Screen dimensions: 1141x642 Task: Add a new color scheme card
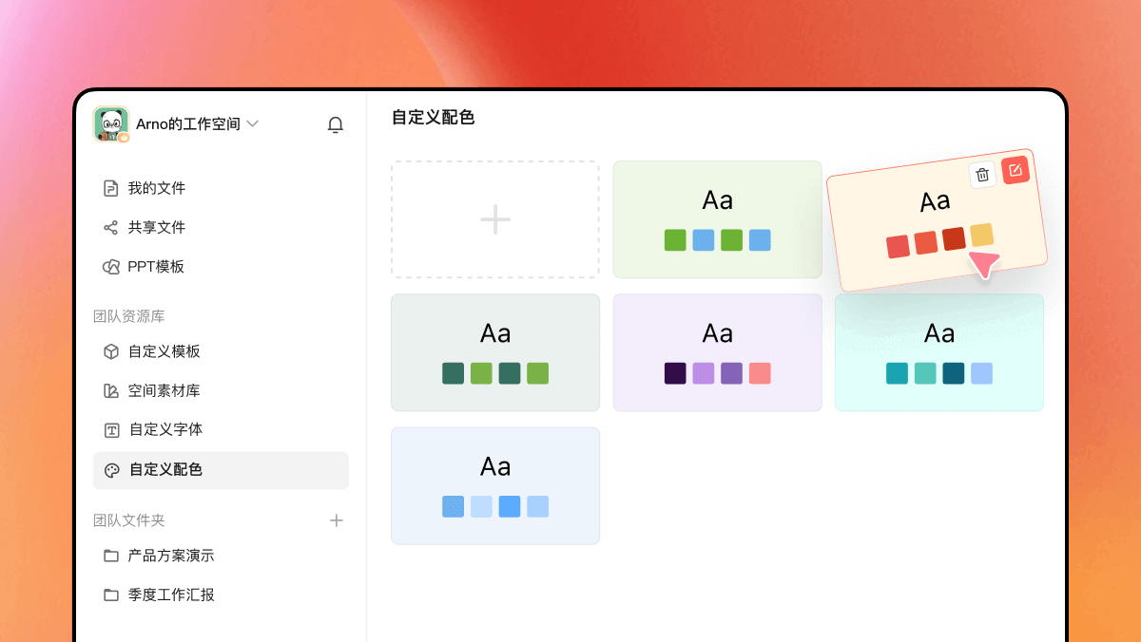495,219
